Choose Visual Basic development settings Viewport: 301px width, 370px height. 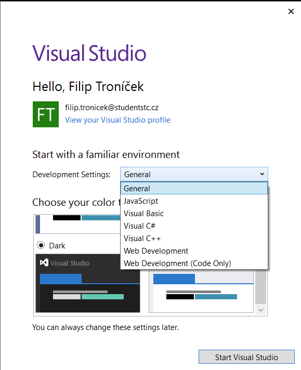(194, 213)
